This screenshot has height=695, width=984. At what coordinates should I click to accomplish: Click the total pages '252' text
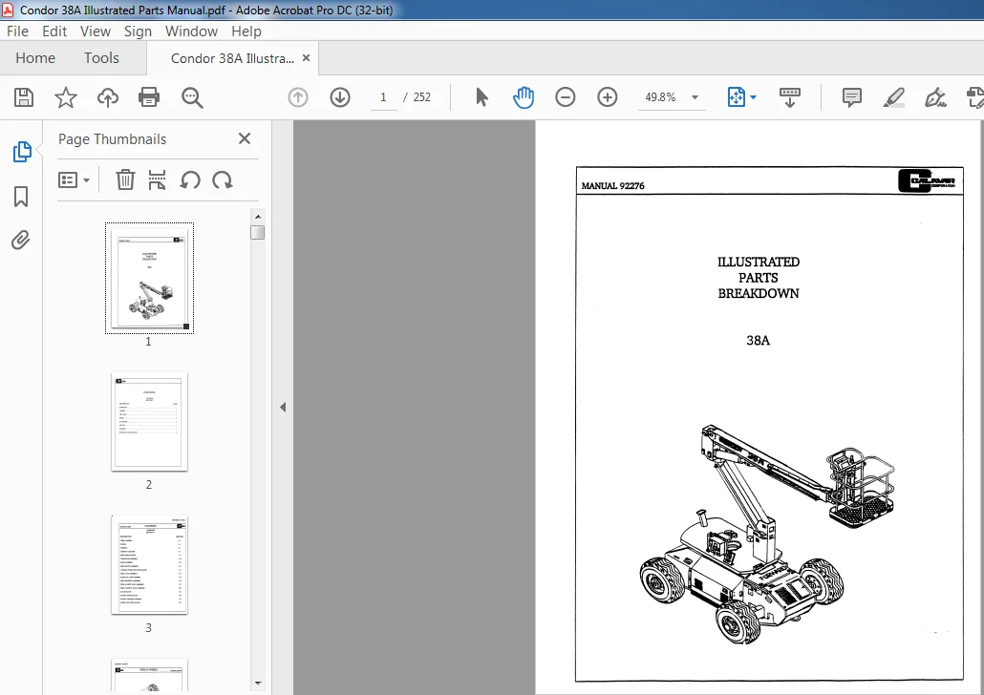[x=421, y=97]
